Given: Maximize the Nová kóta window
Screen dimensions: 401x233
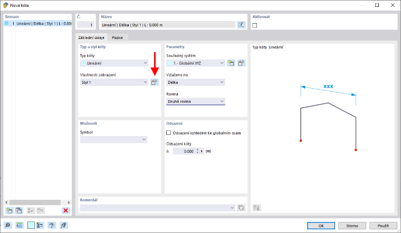Looking at the screenshot, I should pos(377,5).
